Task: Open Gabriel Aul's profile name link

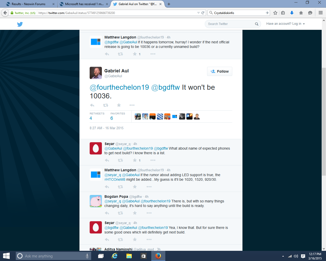Action: pos(116,71)
